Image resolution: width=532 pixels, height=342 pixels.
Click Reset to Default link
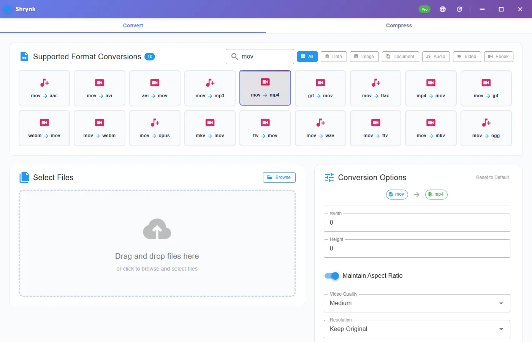pos(492,177)
